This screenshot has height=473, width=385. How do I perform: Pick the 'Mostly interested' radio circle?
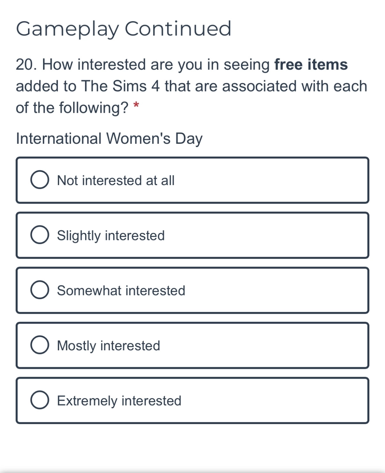40,345
